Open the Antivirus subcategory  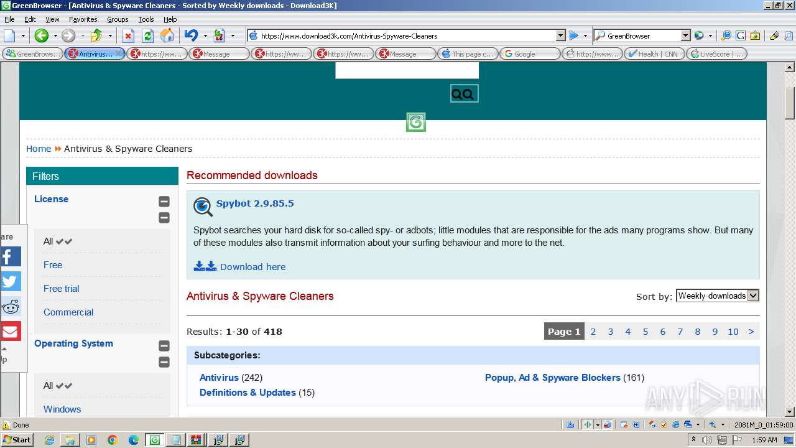tap(219, 378)
